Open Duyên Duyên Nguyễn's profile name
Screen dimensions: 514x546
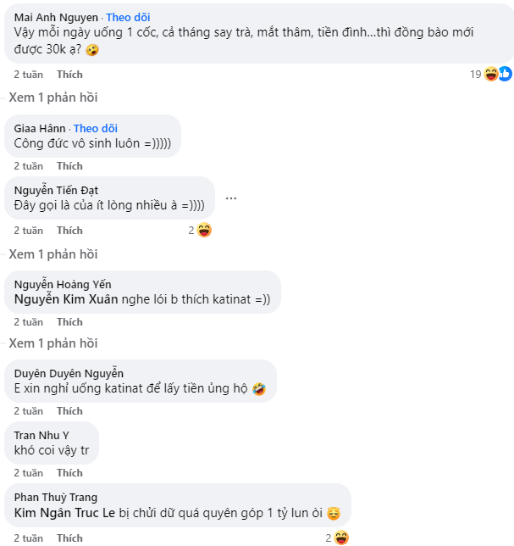pyautogui.click(x=69, y=373)
